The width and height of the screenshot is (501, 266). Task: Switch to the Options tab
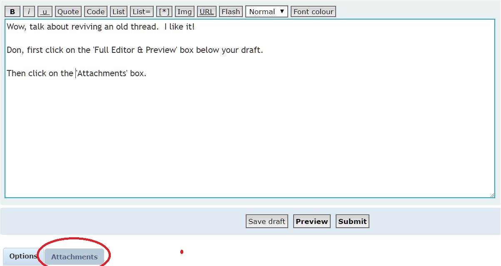[x=23, y=256]
